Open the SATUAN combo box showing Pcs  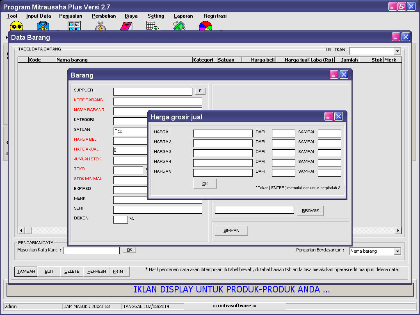tap(131, 131)
